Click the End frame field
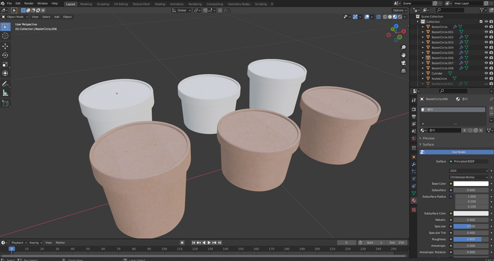Viewport: 494px width, 261px height. [397, 243]
